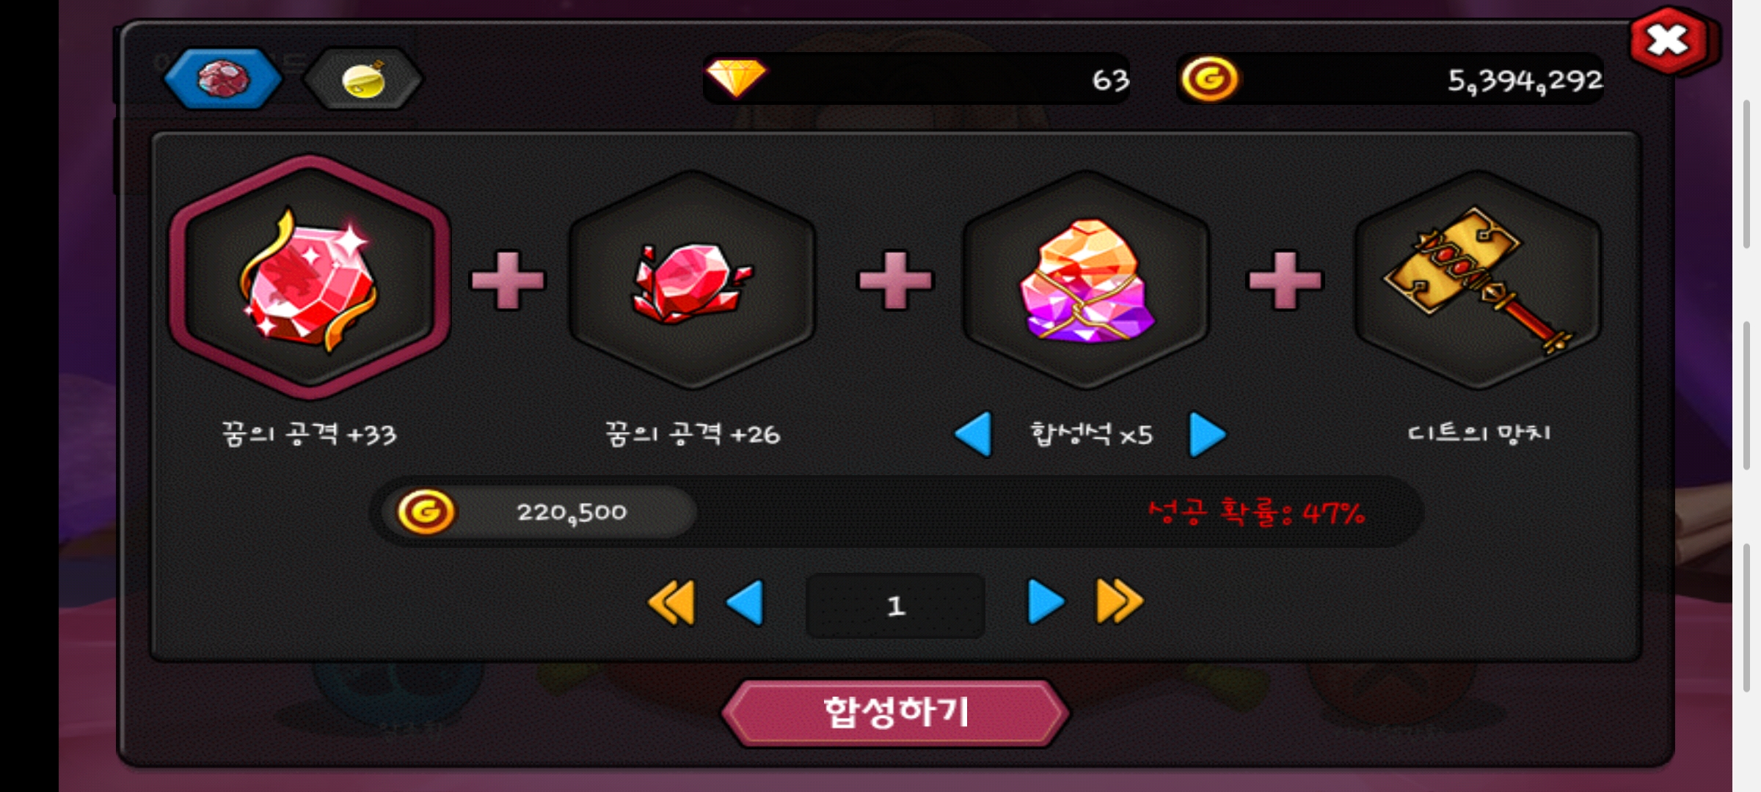Jump to last page with double-right arrows

1120,603
